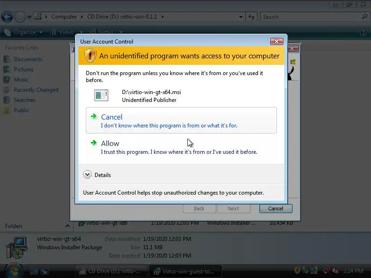Click Allow to trust this program
The width and height of the screenshot is (371, 278).
(181, 147)
